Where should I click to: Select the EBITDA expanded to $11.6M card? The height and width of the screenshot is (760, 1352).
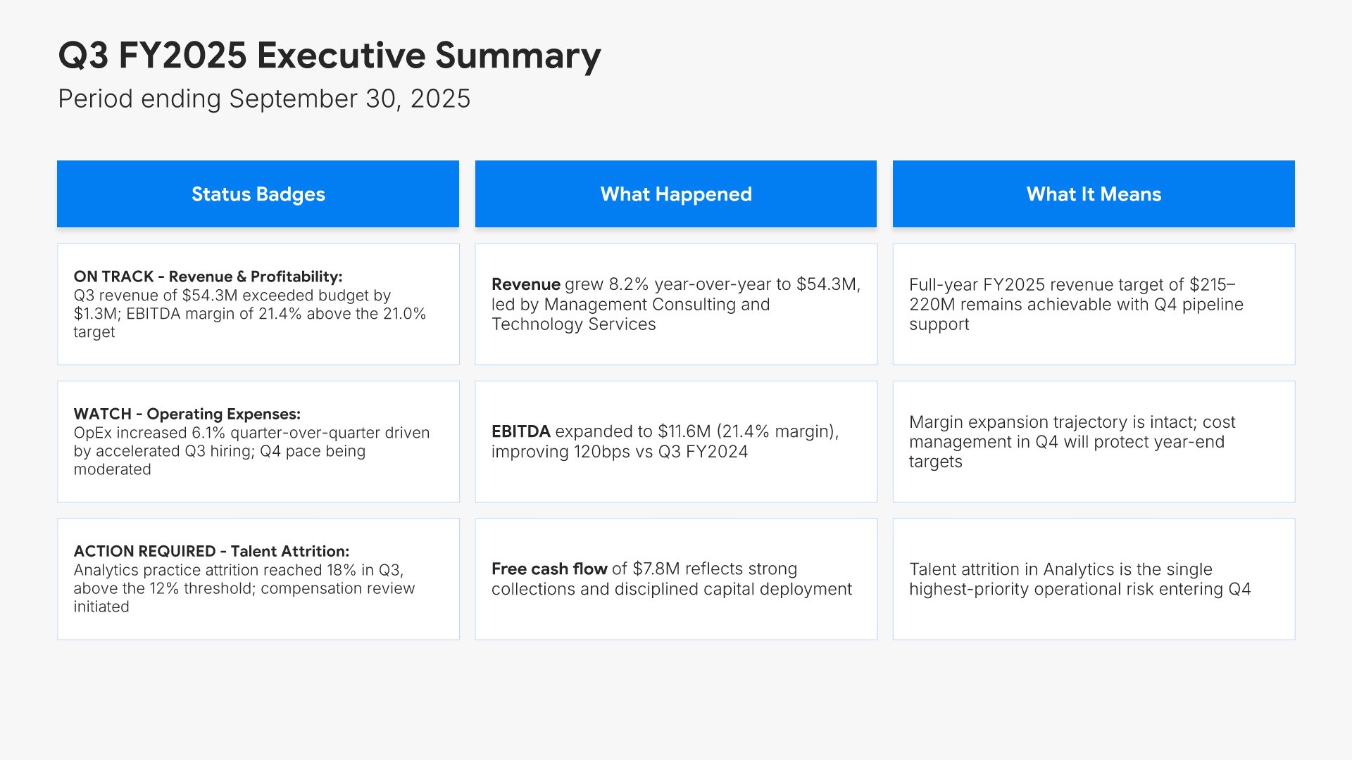coord(676,441)
